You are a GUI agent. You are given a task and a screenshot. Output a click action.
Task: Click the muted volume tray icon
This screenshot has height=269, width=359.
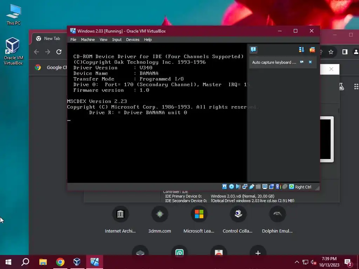pyautogui.click(x=313, y=262)
